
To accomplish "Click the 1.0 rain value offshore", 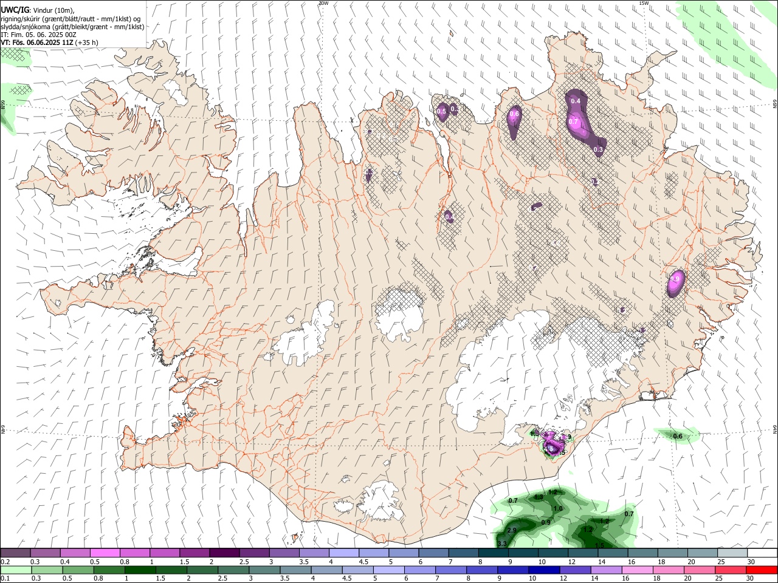I will 559,508.
